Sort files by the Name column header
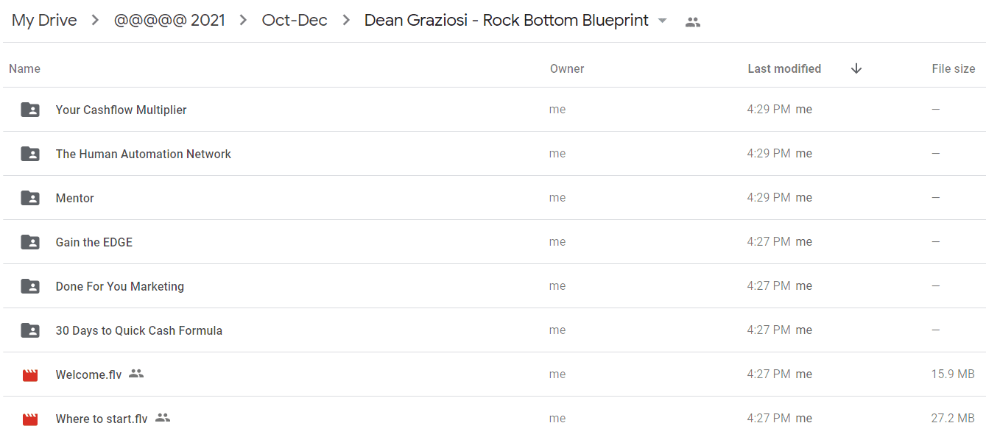The height and width of the screenshot is (437, 986). point(24,68)
